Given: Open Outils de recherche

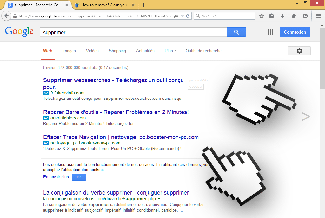Looking at the screenshot, I should pyautogui.click(x=203, y=51).
